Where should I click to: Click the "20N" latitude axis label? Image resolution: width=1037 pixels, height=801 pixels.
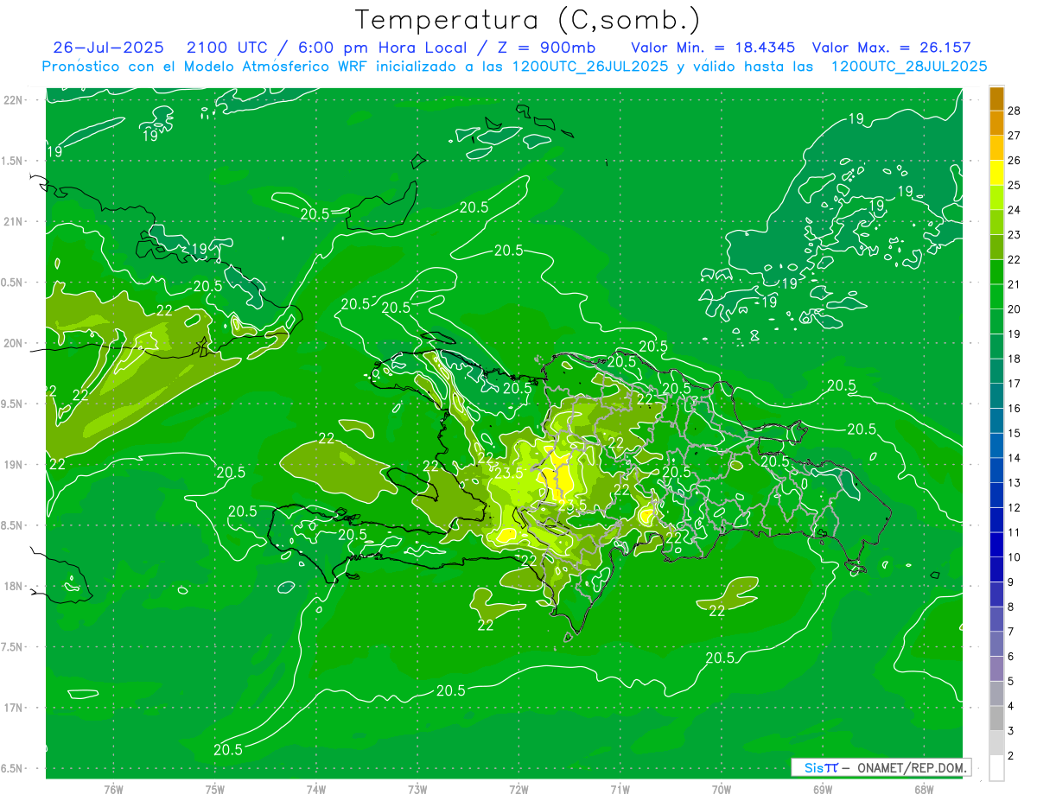coord(13,343)
